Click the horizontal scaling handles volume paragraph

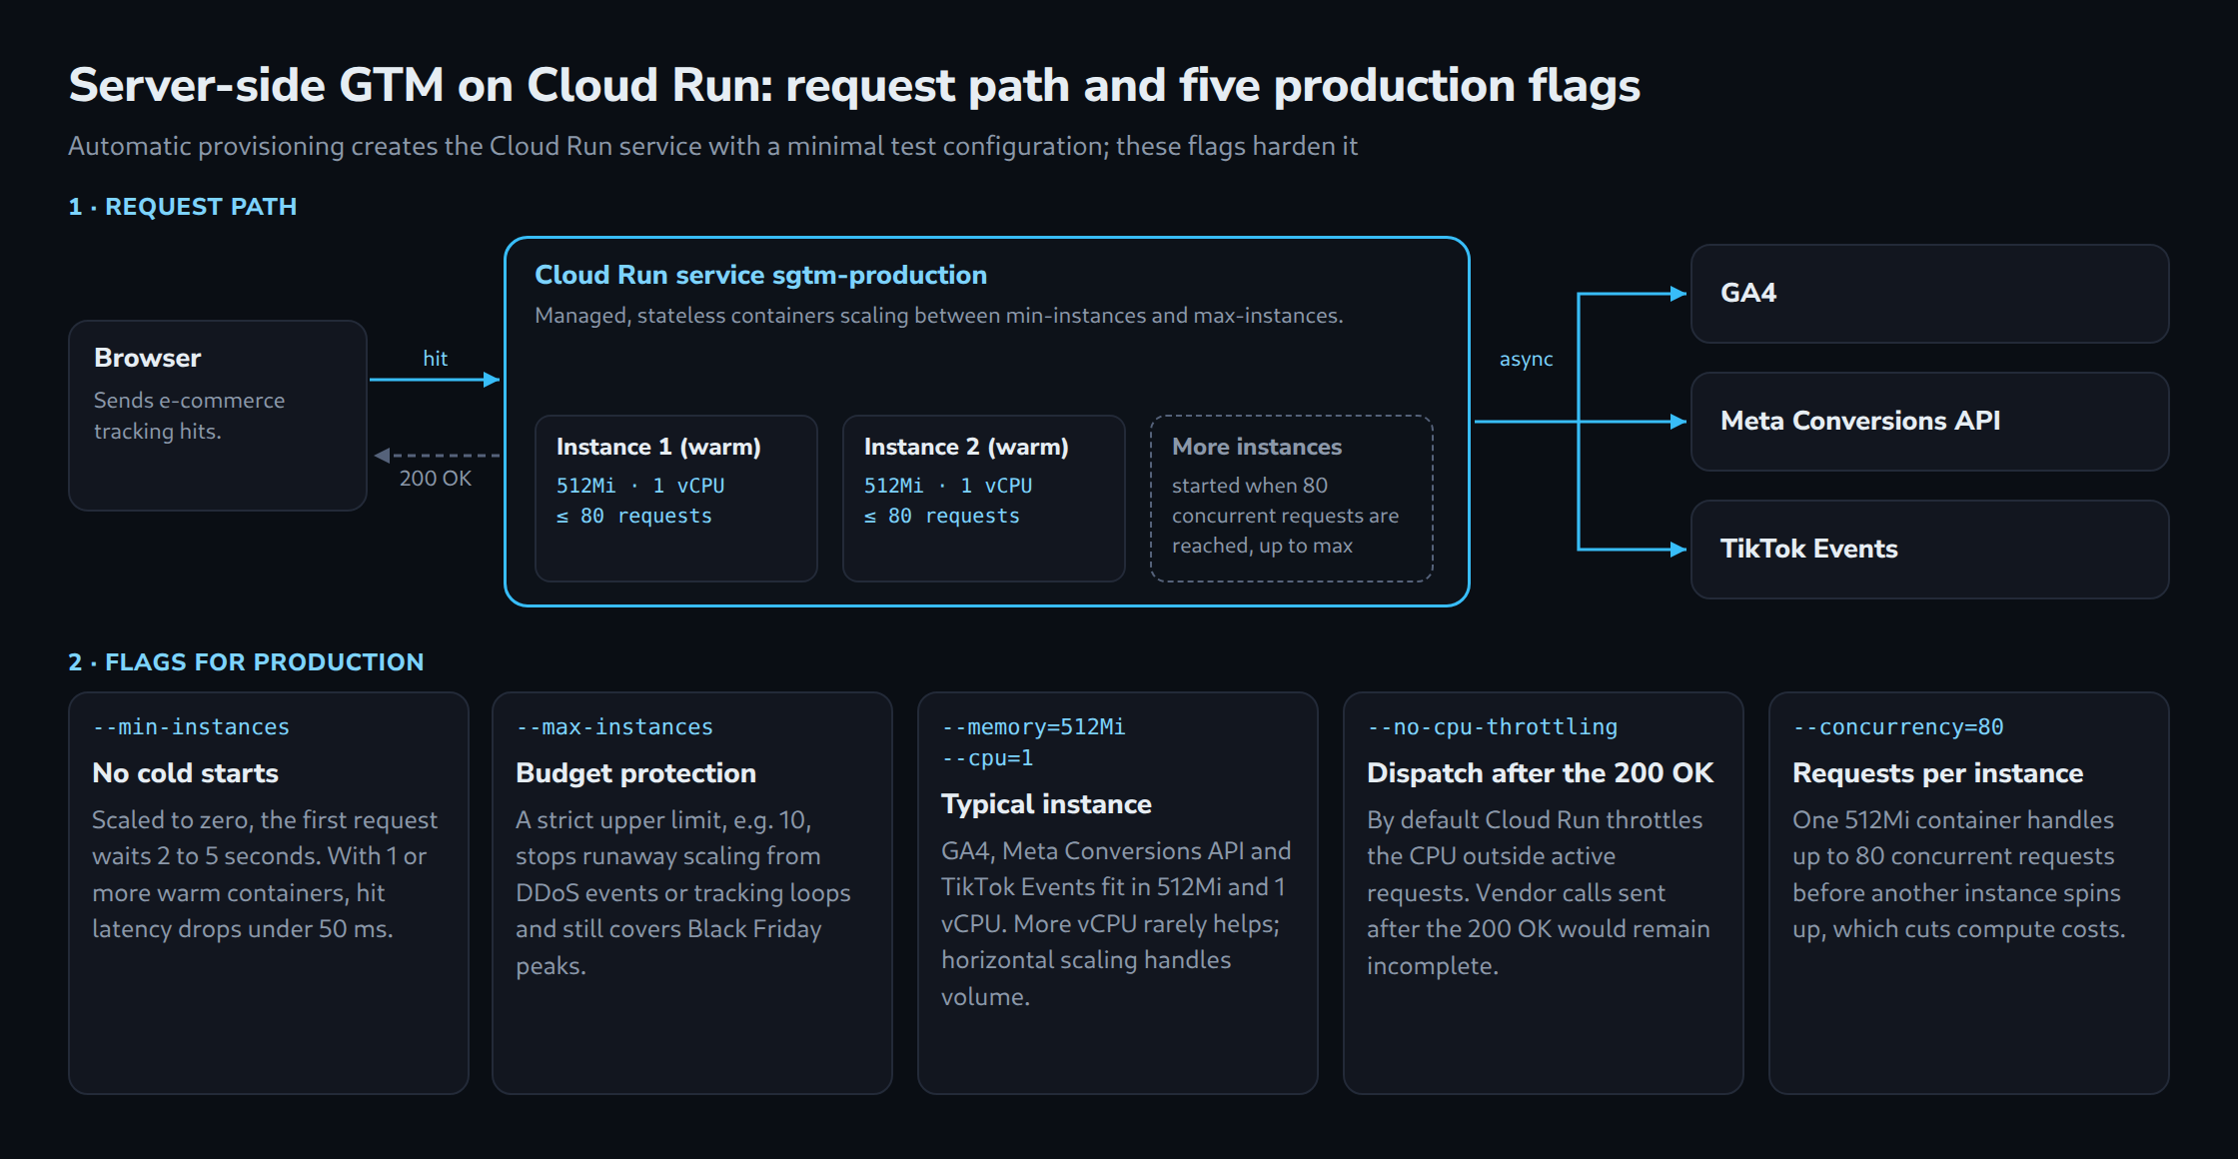point(1116,923)
